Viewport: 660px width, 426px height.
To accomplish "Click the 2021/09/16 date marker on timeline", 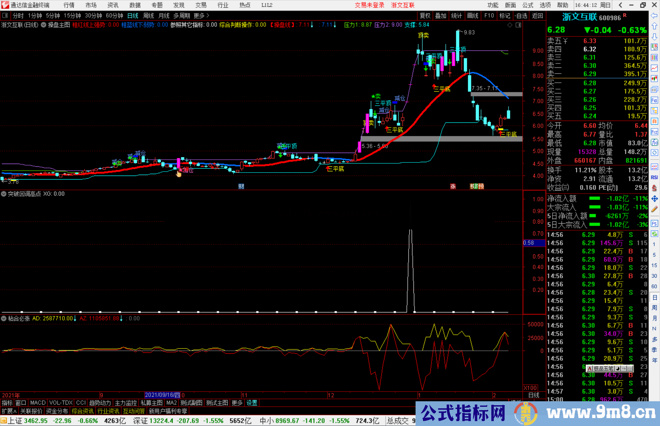I will (x=162, y=395).
